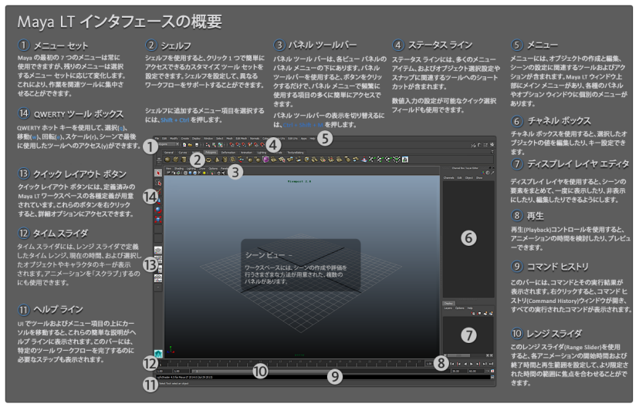Create a polygon cube from the shelf

[x=176, y=160]
